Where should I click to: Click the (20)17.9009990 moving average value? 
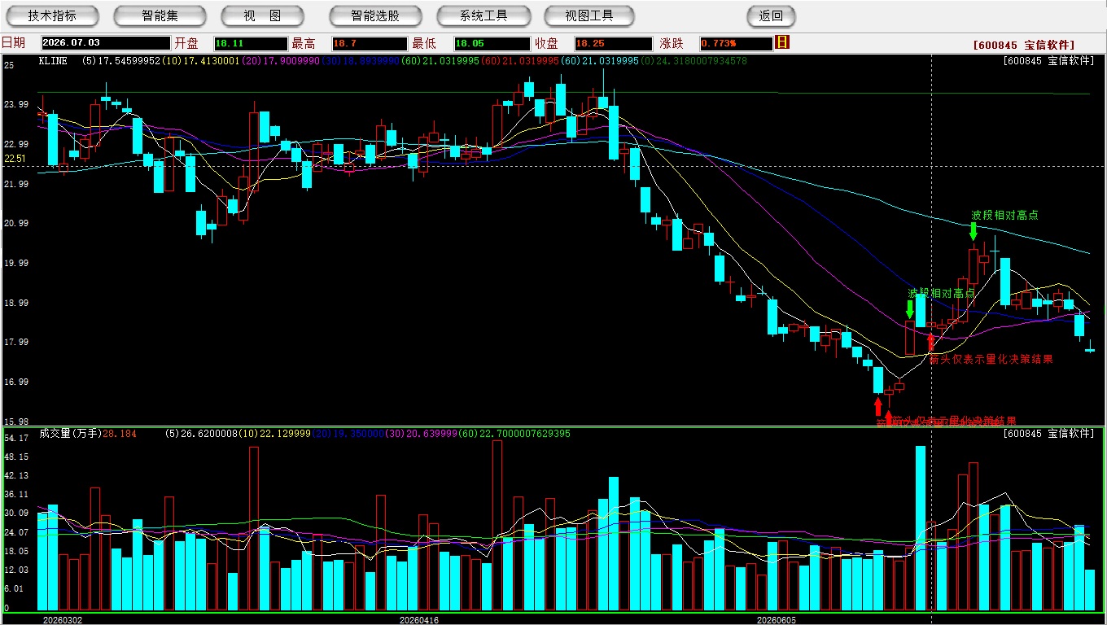[x=278, y=61]
